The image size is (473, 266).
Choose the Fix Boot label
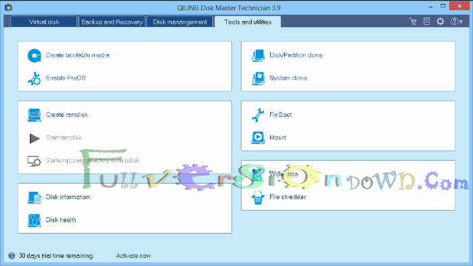click(x=281, y=115)
